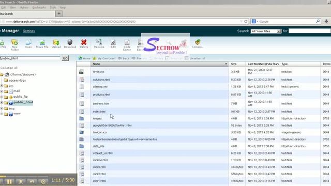Open the All Your Files search dropdown
The width and height of the screenshot is (331, 186).
coord(266,31)
